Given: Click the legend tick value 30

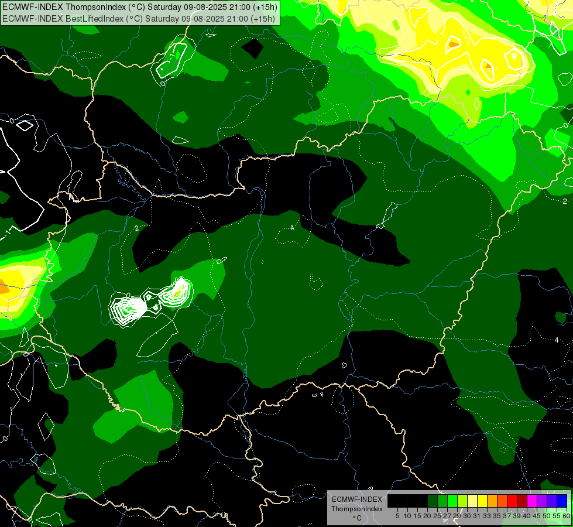Looking at the screenshot, I should [x=468, y=516].
